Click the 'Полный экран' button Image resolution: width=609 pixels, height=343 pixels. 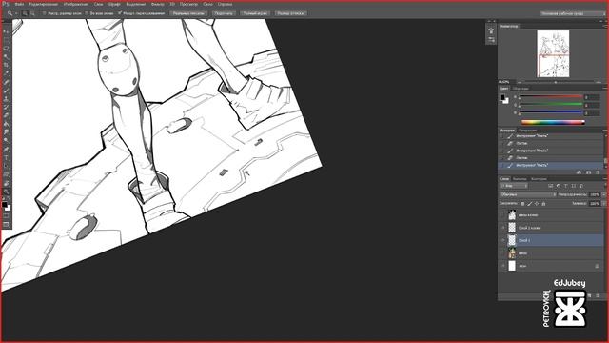(255, 13)
